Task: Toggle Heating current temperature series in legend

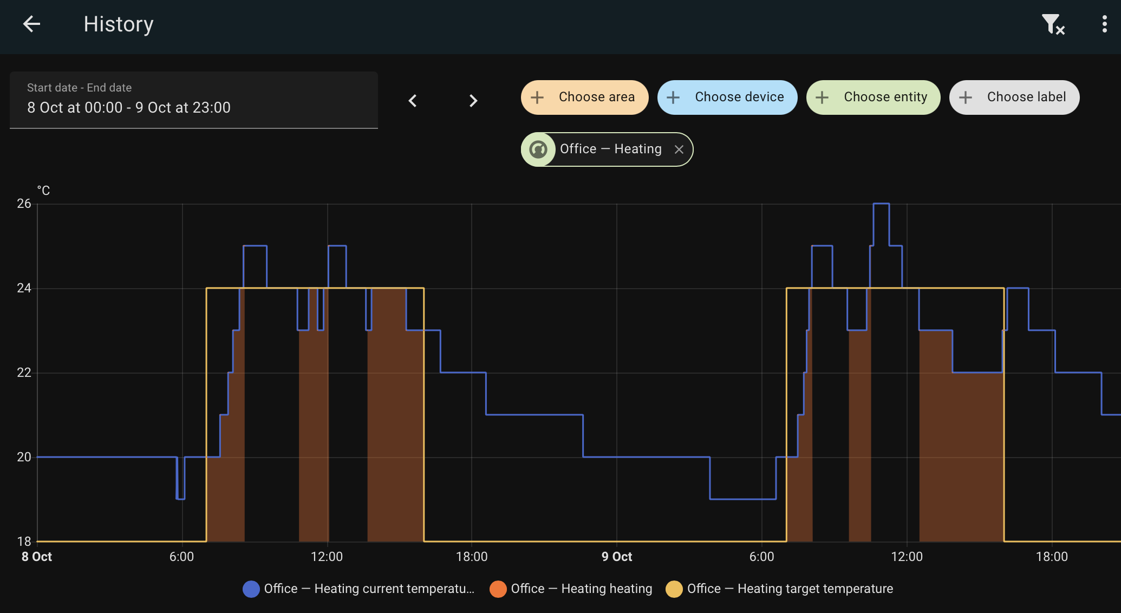Action: pyautogui.click(x=368, y=589)
